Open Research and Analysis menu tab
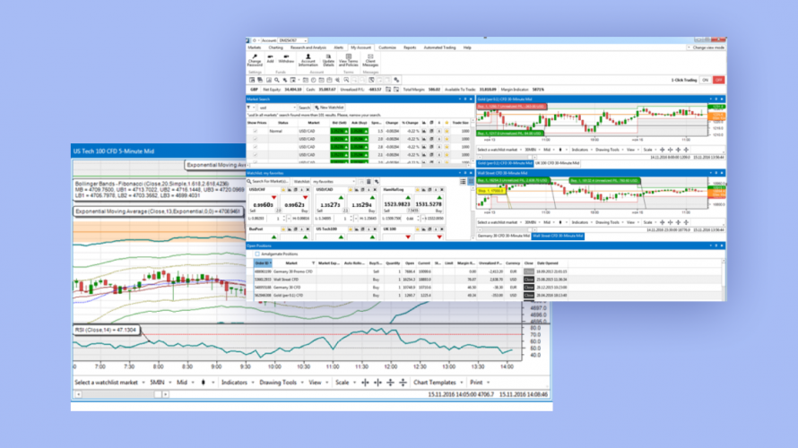This screenshot has height=448, width=798. click(x=308, y=47)
